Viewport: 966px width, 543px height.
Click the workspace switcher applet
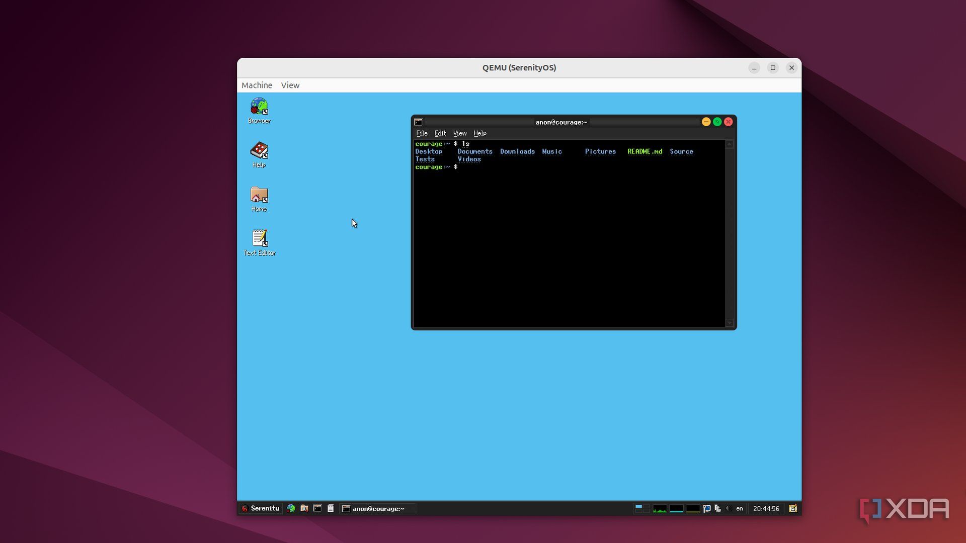pos(642,508)
